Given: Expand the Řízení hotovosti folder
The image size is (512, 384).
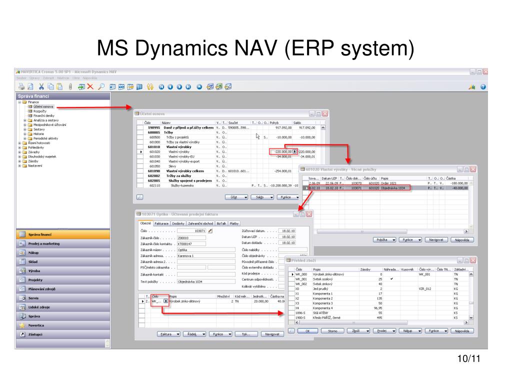Looking at the screenshot, I should pyautogui.click(x=19, y=143).
